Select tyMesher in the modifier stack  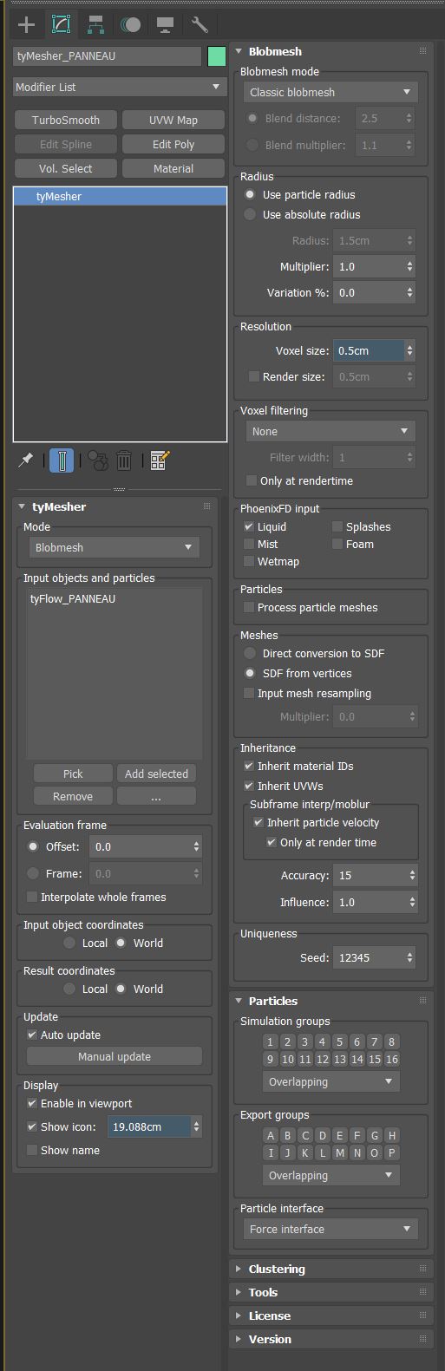[x=120, y=197]
